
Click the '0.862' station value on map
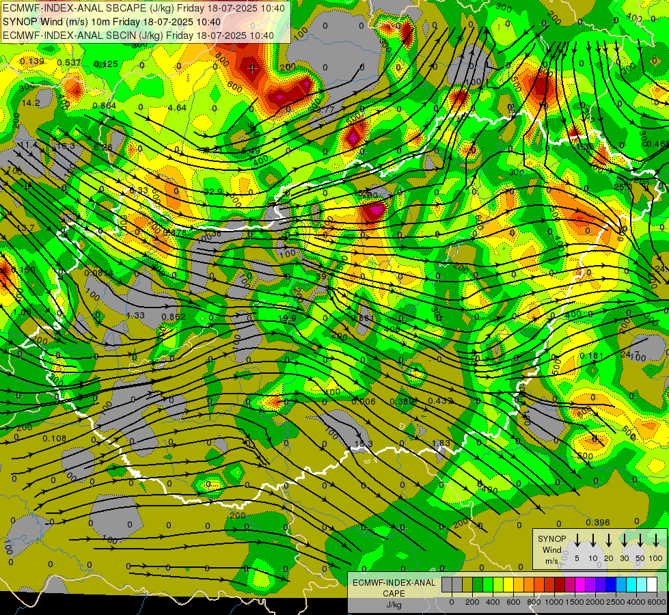pyautogui.click(x=173, y=316)
